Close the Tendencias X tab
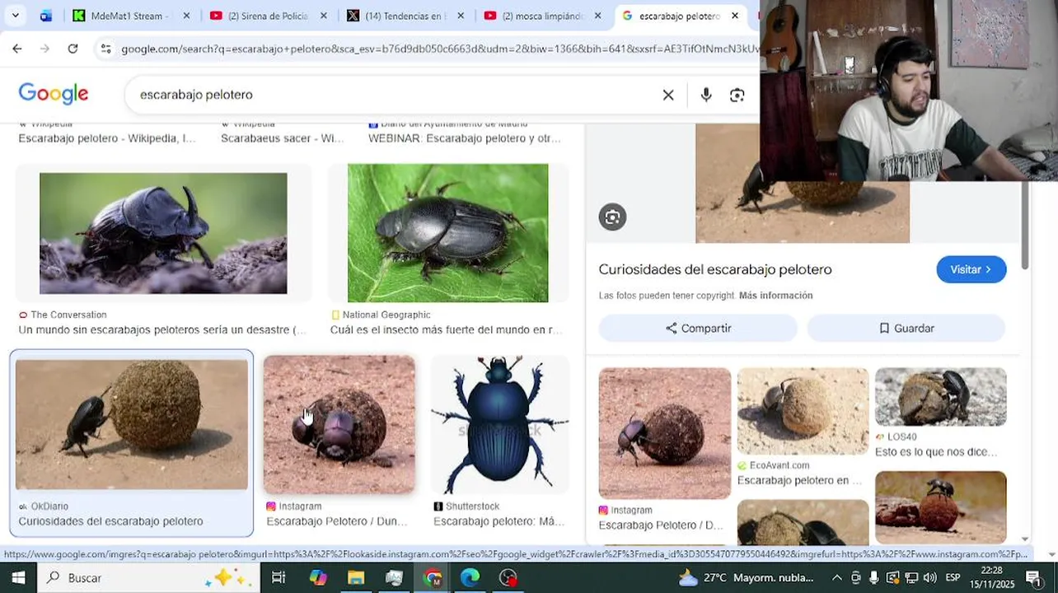The image size is (1058, 593). tap(461, 16)
